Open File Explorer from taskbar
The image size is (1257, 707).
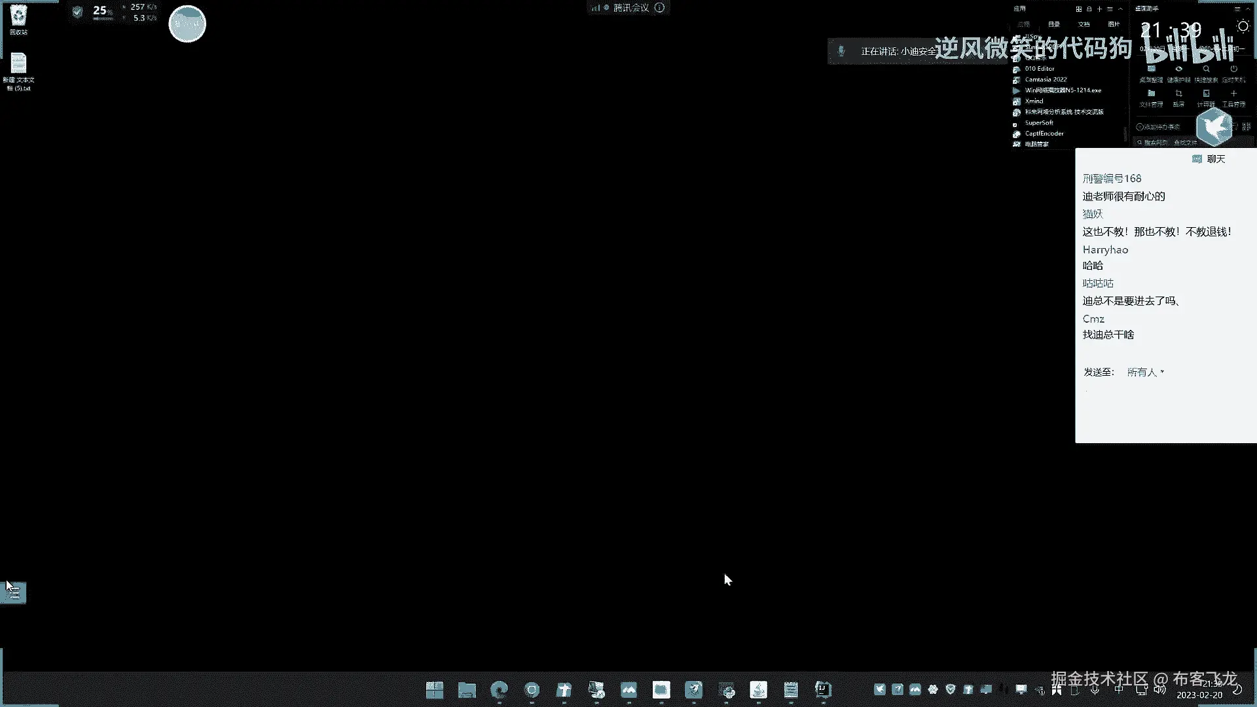click(467, 689)
